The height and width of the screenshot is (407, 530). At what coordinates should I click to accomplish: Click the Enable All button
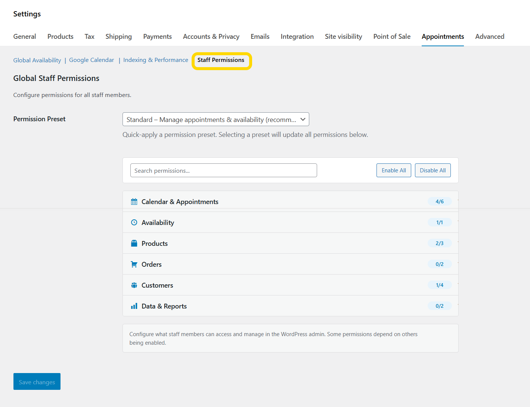[x=394, y=170]
